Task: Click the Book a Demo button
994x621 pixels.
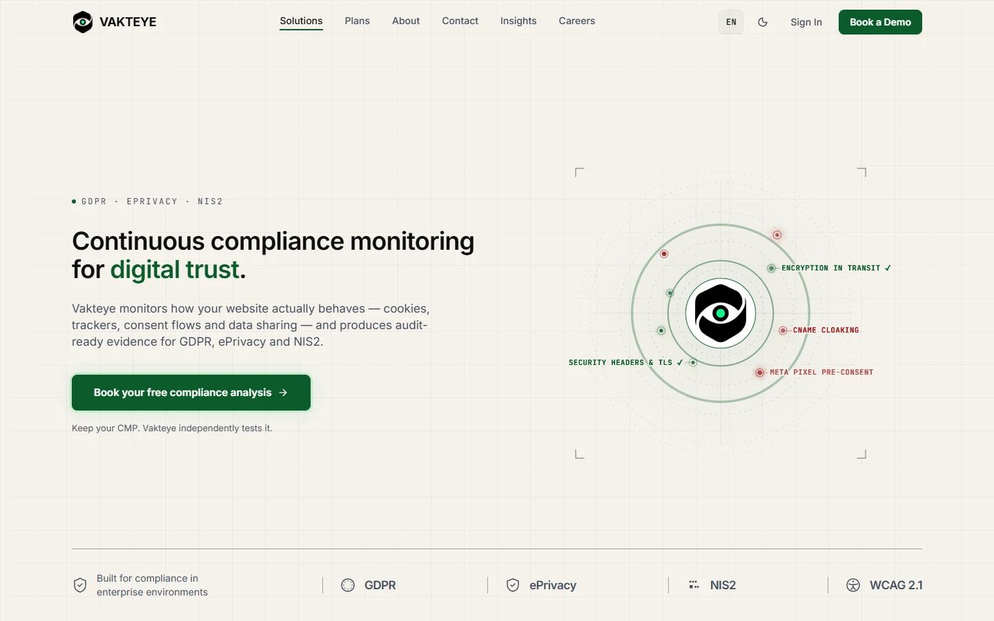Action: tap(880, 22)
